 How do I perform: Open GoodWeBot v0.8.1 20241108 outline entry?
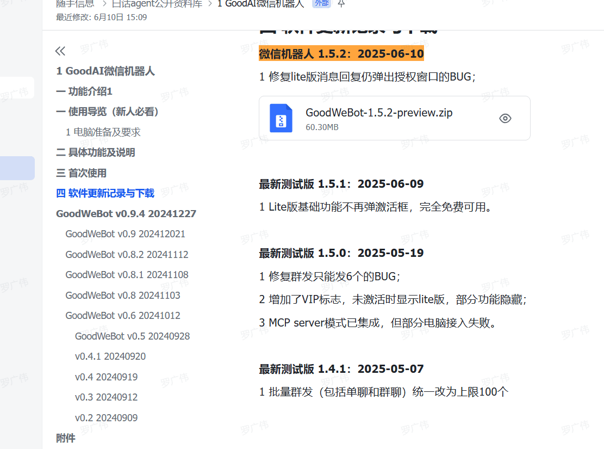coord(127,275)
